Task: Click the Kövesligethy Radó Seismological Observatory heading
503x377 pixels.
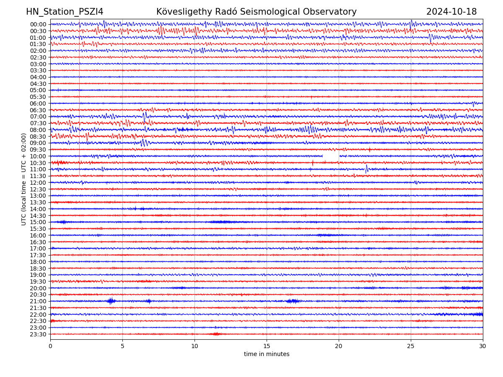Action: click(256, 12)
